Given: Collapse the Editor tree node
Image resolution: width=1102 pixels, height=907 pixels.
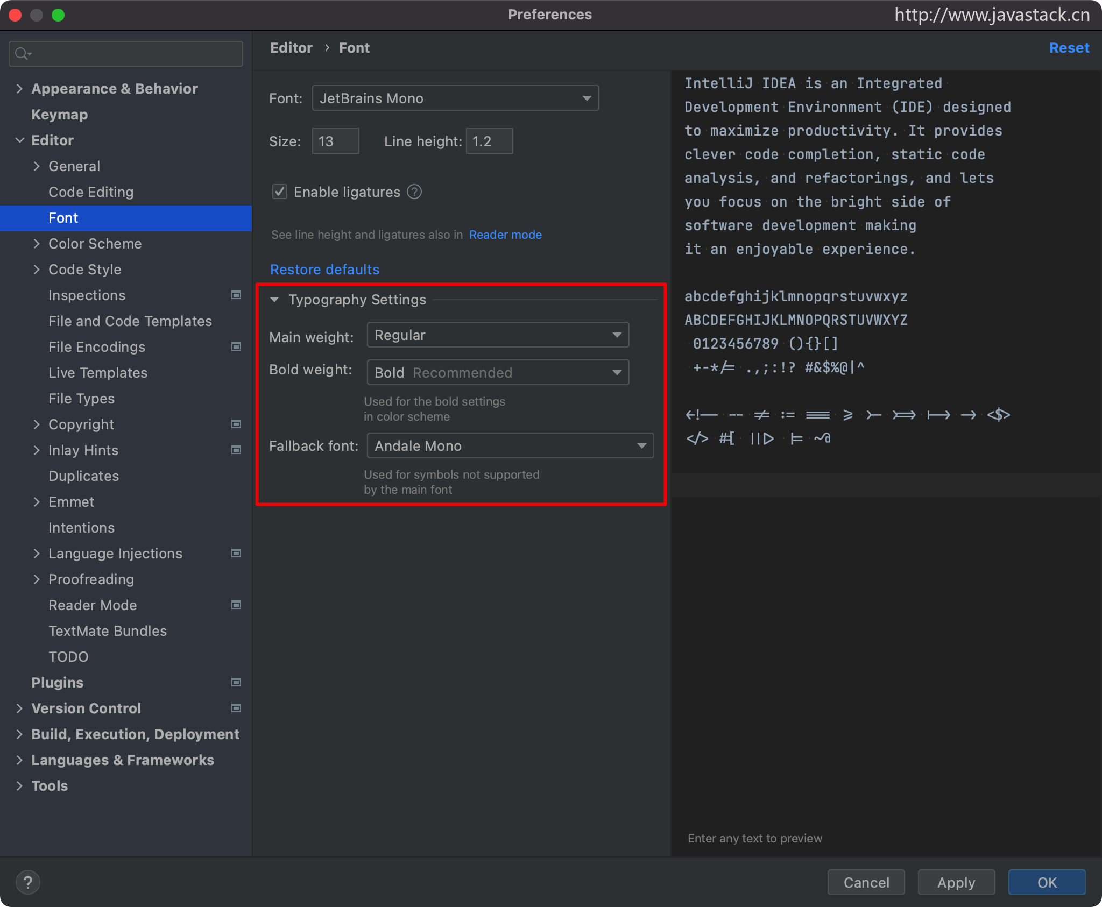Looking at the screenshot, I should coord(19,140).
